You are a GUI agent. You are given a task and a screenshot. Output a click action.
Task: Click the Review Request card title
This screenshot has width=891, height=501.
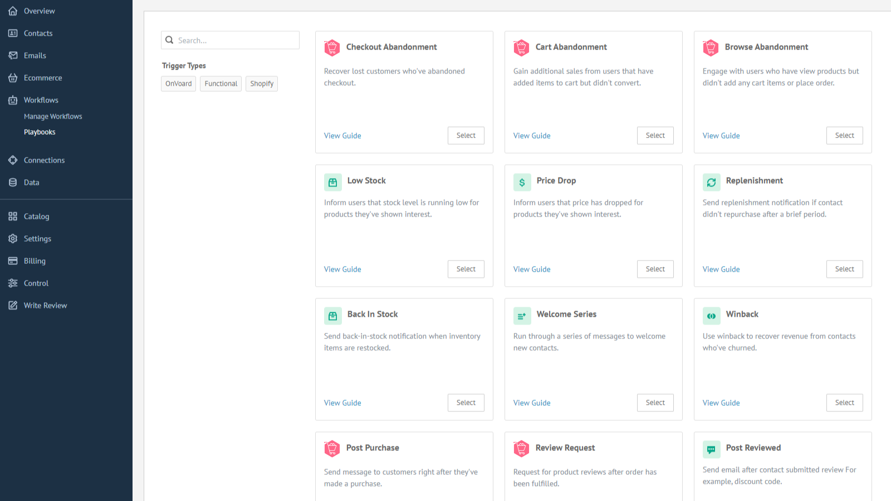565,448
